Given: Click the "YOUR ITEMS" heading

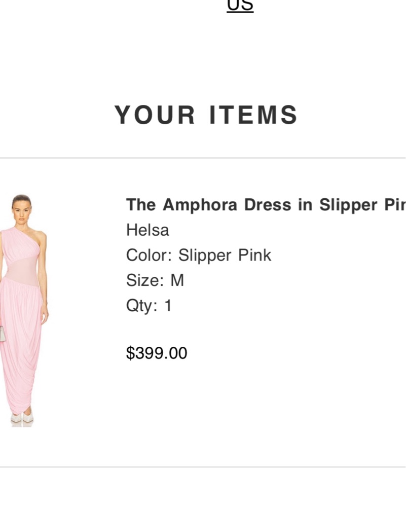Looking at the screenshot, I should (x=206, y=115).
